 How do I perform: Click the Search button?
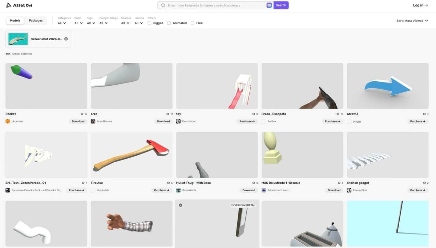pos(280,5)
